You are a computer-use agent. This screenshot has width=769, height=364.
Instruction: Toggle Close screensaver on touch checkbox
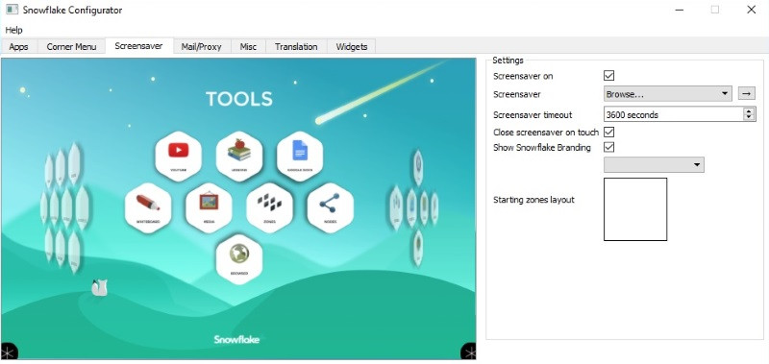[609, 133]
